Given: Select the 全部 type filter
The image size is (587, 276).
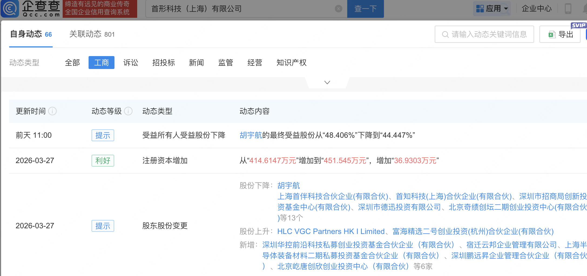Looking at the screenshot, I should [72, 63].
